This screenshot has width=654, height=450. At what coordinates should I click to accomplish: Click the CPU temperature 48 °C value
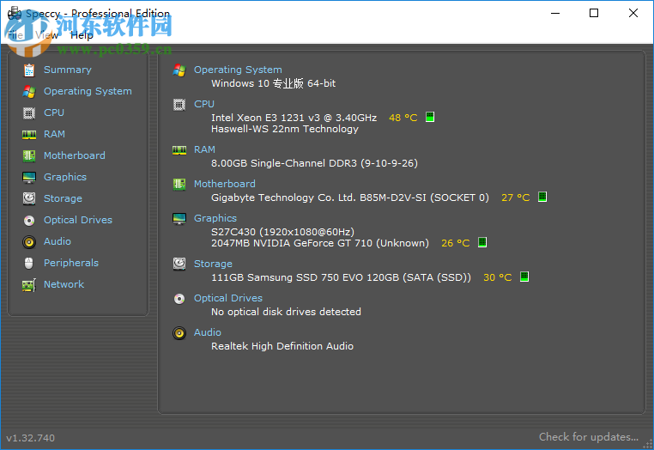(403, 118)
